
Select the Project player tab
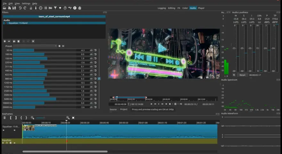coord(124,109)
